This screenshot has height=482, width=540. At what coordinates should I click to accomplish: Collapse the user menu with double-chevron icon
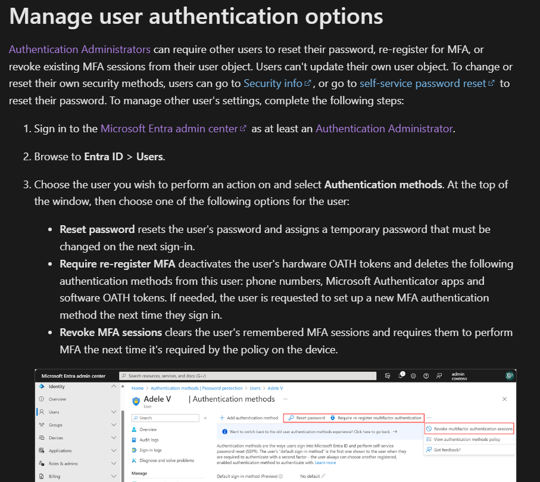pos(205,418)
